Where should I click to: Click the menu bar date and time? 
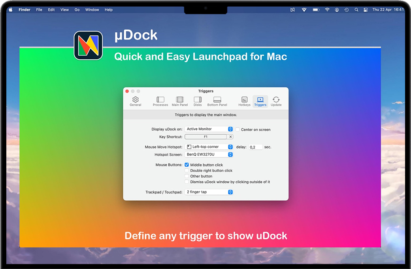388,10
